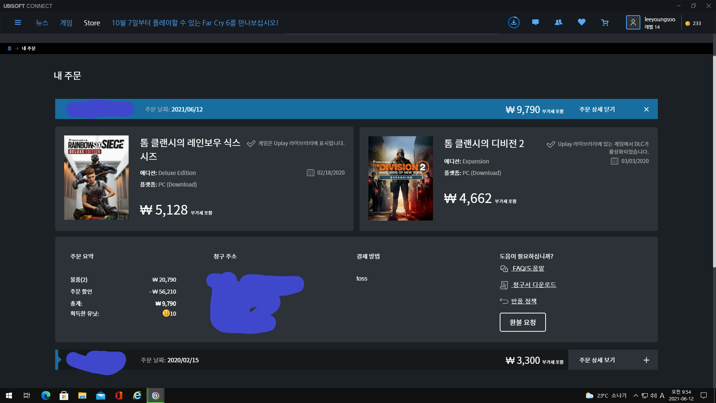Open Internet Explorer from the taskbar
The width and height of the screenshot is (716, 403).
(x=137, y=396)
